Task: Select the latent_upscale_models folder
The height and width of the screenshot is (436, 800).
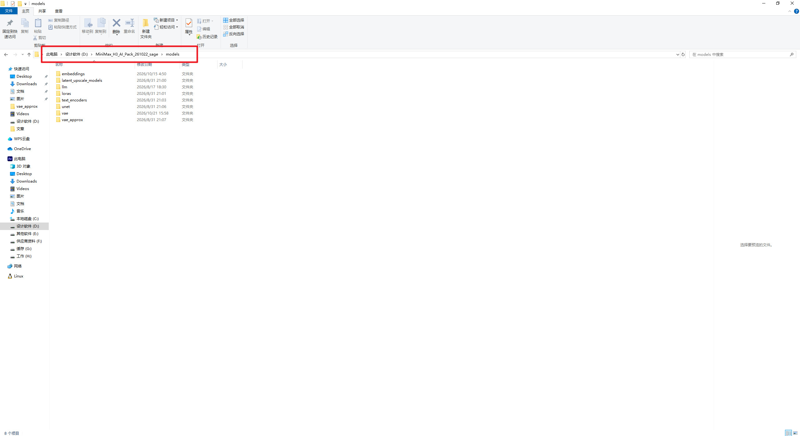Action: pos(82,80)
